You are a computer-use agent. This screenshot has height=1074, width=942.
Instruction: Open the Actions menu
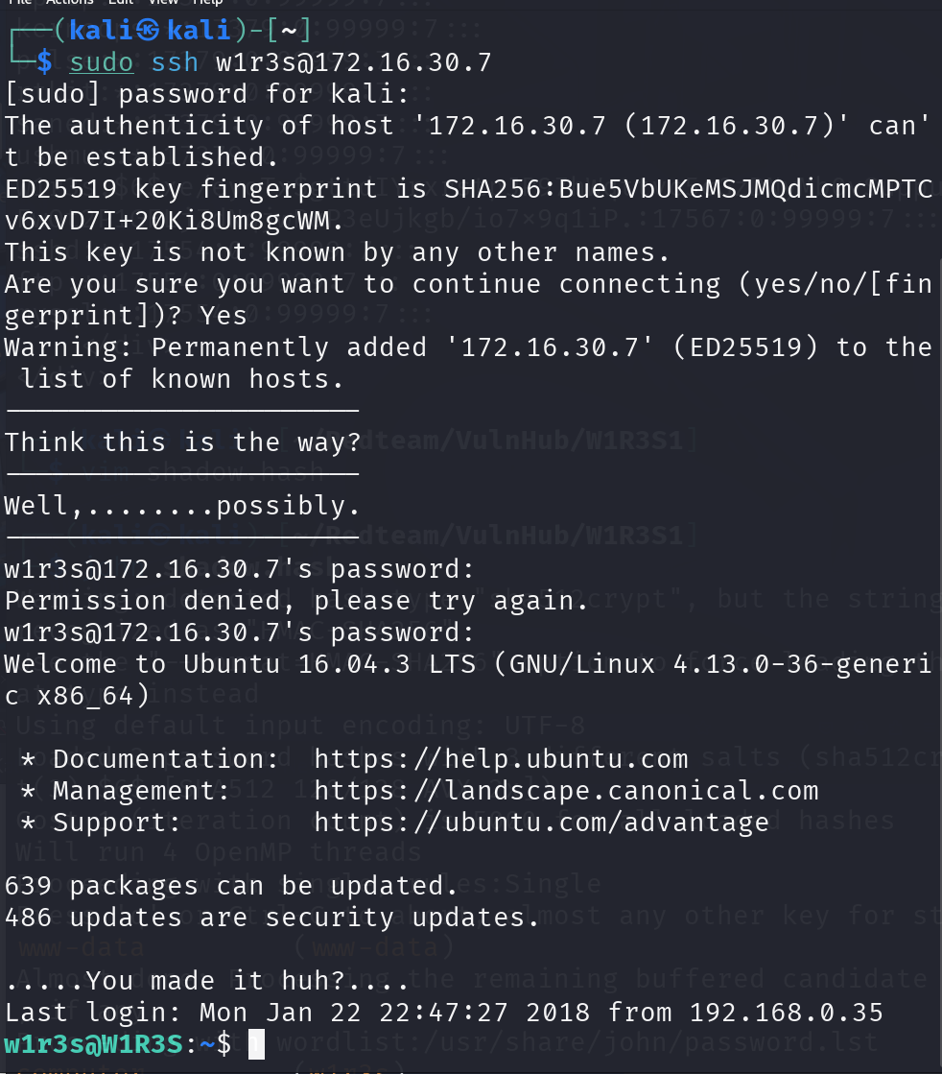(70, 2)
